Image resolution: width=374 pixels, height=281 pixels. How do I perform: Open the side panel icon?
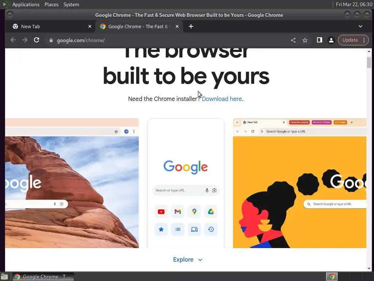point(319,40)
